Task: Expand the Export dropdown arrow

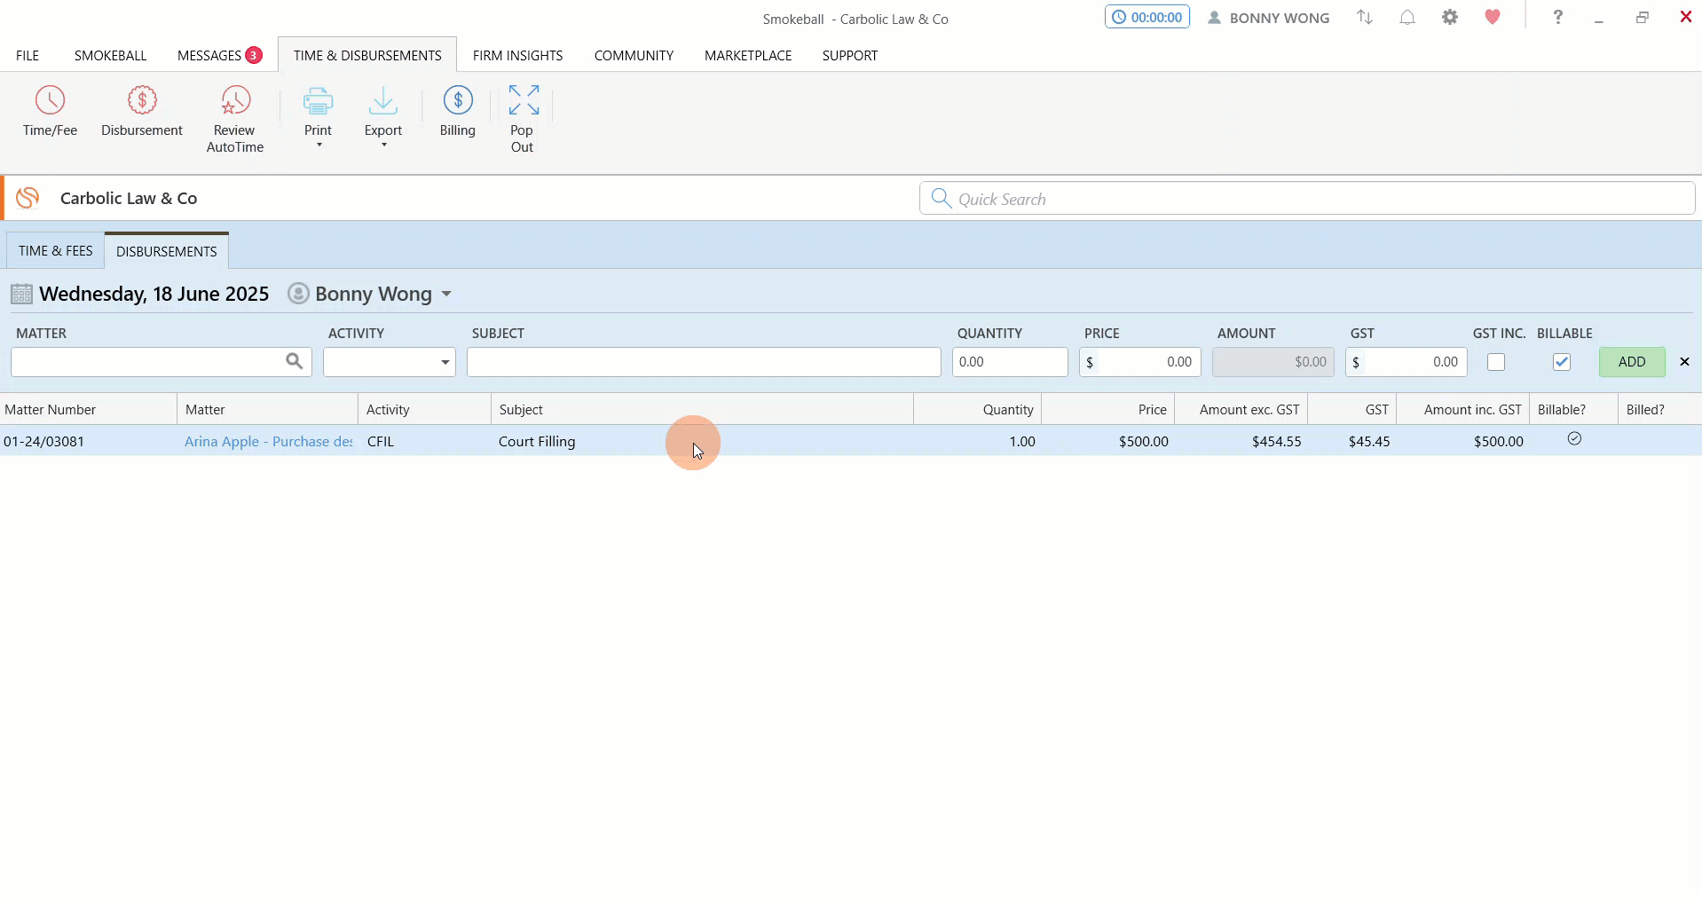Action: (383, 145)
